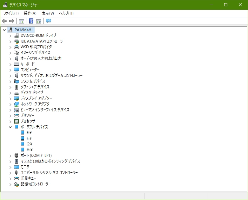
Task: Click the ソフトウェア デバイス icon
Action: click(x=17, y=87)
